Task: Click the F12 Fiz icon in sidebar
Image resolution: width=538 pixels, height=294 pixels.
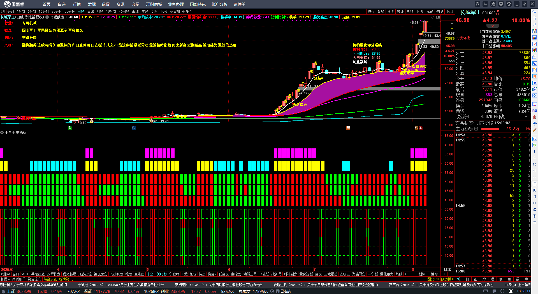Action: [535, 83]
